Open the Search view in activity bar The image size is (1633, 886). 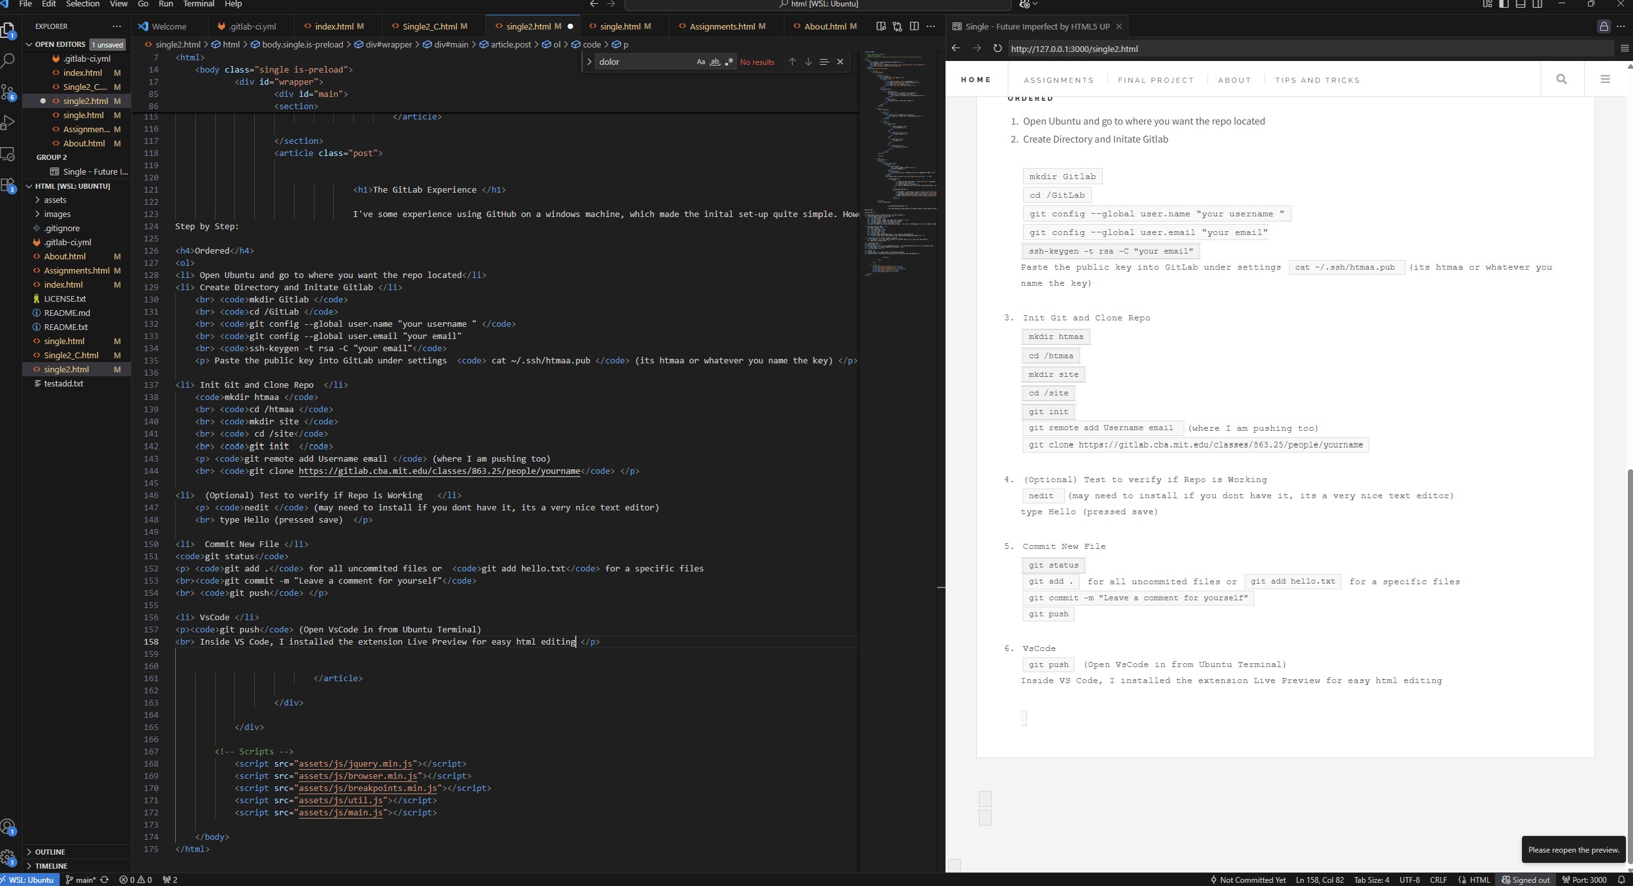coord(8,61)
